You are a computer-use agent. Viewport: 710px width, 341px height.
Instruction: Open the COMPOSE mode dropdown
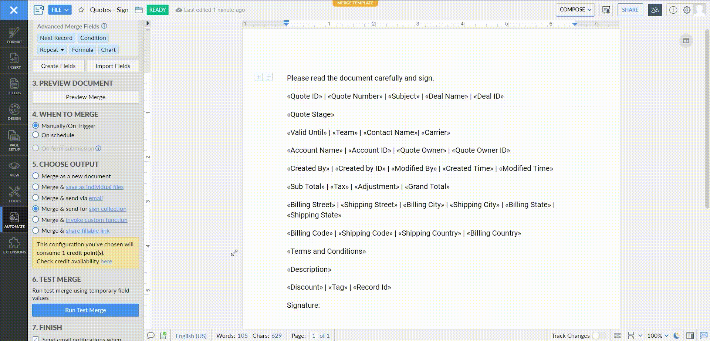[x=575, y=10]
